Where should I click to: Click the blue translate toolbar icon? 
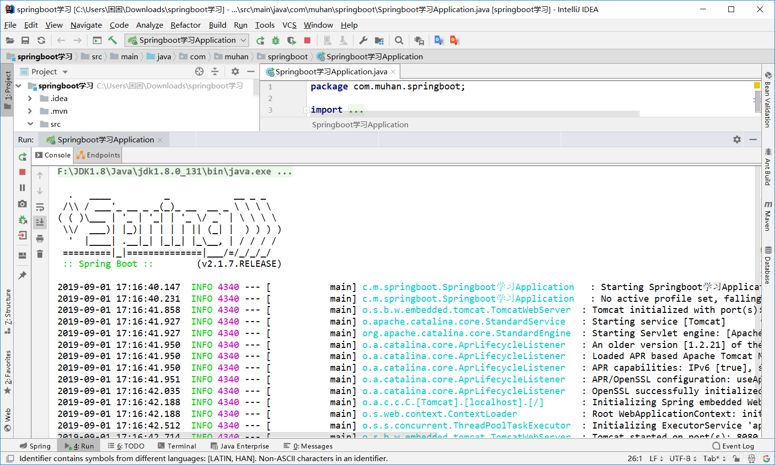tap(439, 40)
